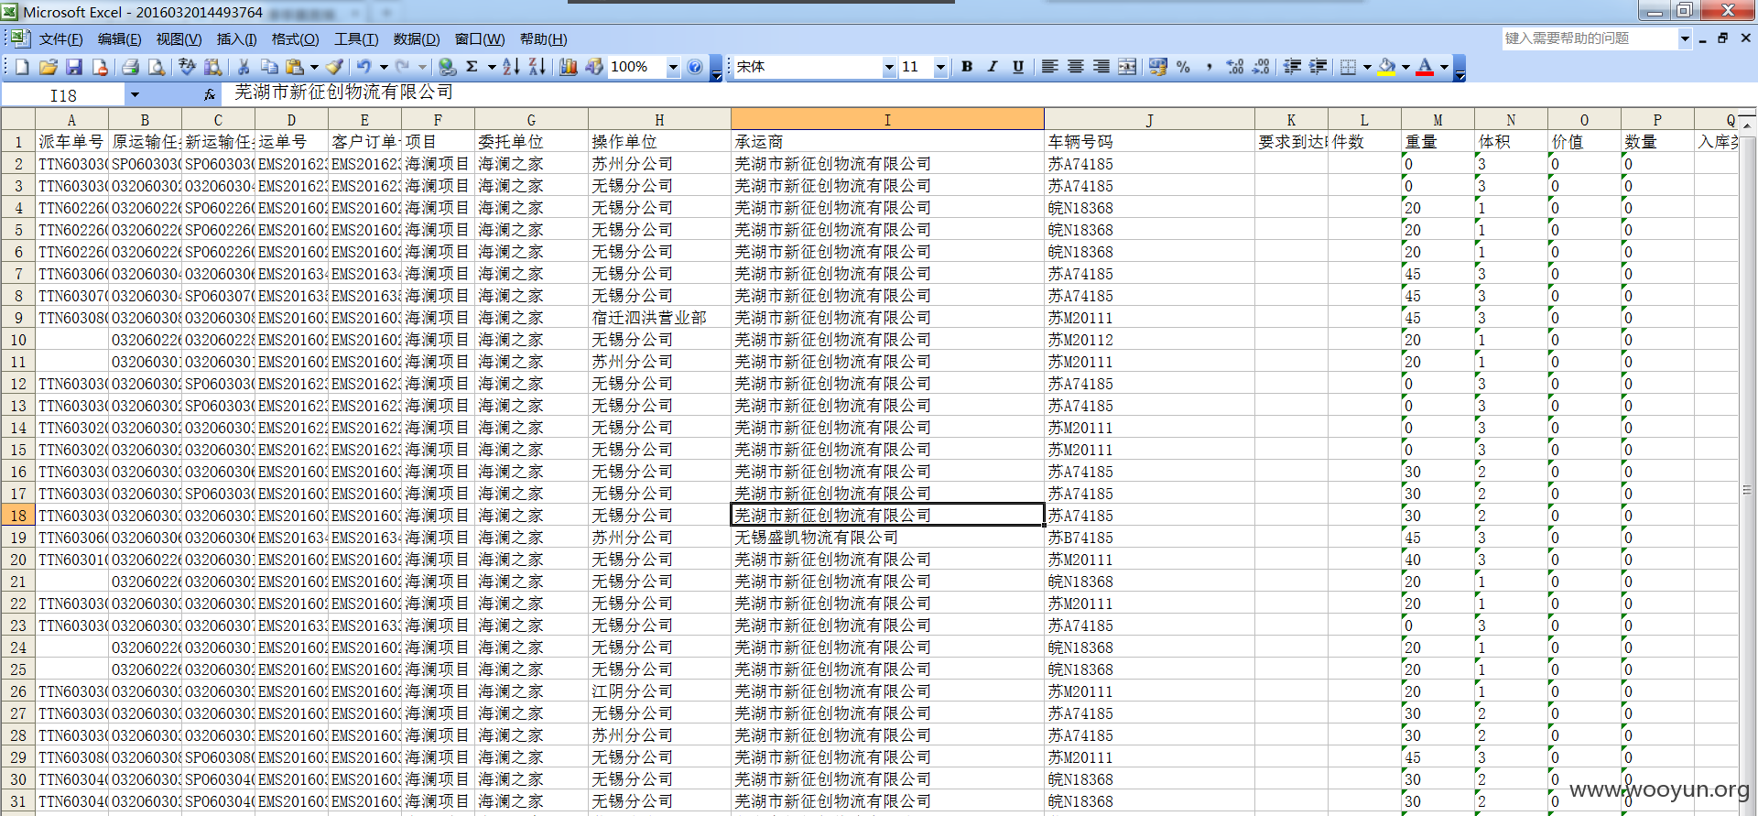This screenshot has width=1758, height=816.
Task: Insert hyperlink using globe icon
Action: point(447,67)
